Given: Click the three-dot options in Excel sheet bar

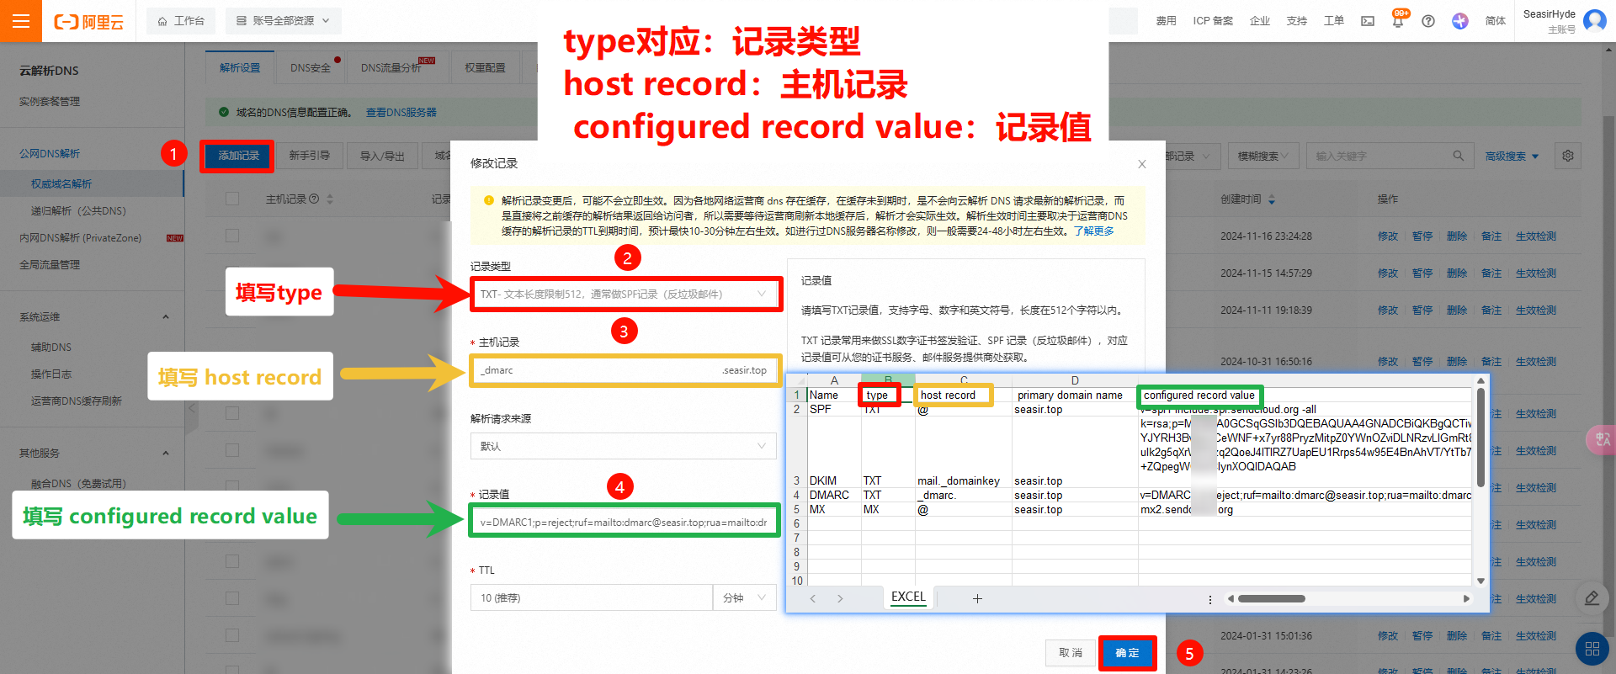Looking at the screenshot, I should 1210,599.
